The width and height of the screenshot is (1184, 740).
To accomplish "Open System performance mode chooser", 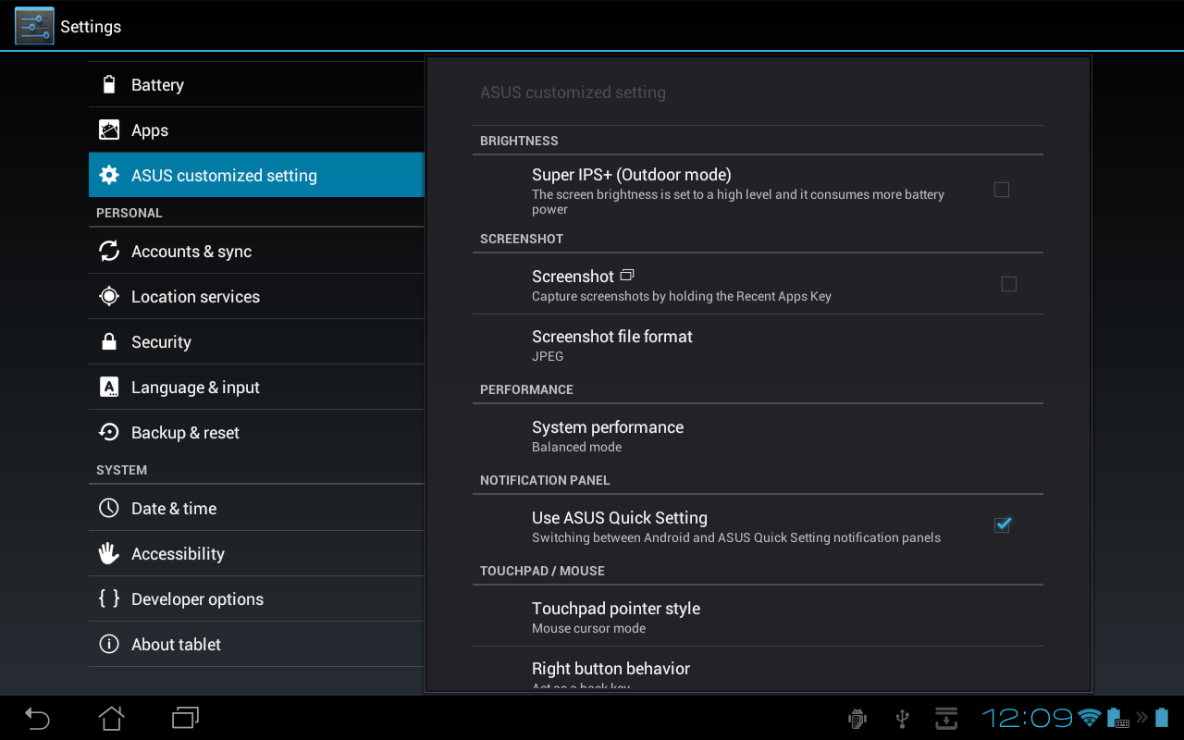I will (x=758, y=436).
